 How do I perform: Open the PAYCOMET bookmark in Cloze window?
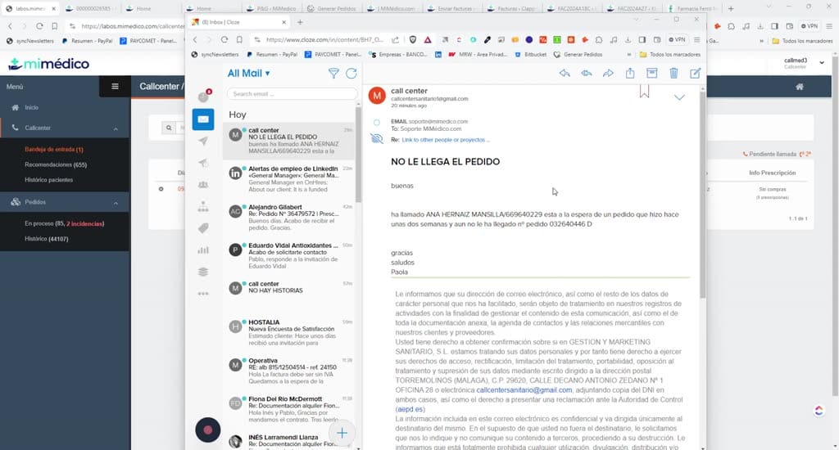333,55
